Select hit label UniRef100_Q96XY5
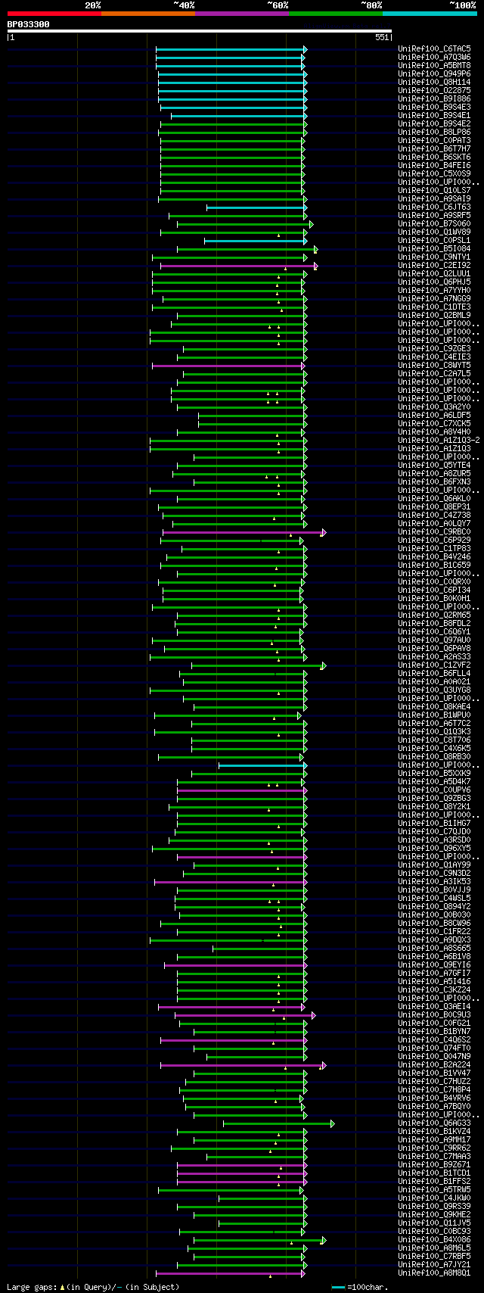 (434, 849)
